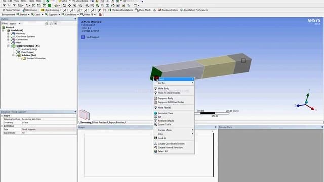The width and height of the screenshot is (324, 182).
Task: Select the Pan view tool icon
Action: tap(70, 5)
